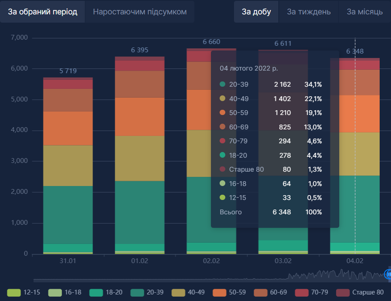This screenshot has height=301, width=391.
Task: Toggle the 40-49 legend entry
Action: tap(179, 292)
